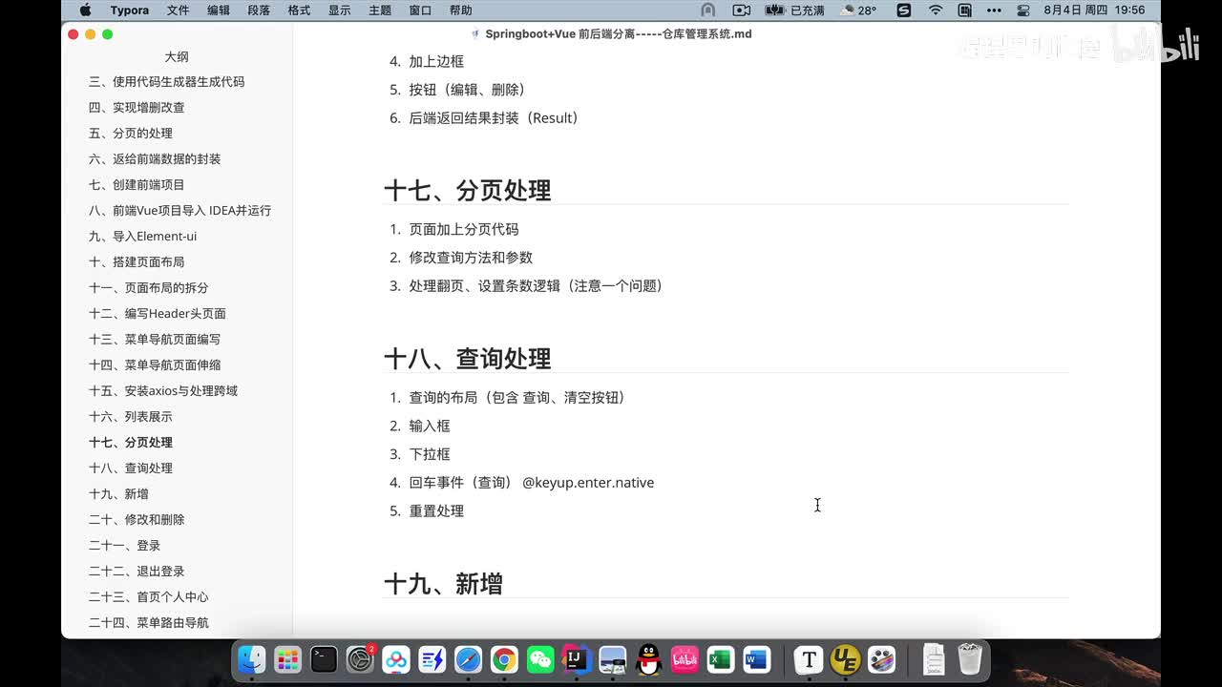Image resolution: width=1222 pixels, height=687 pixels.
Task: Open the 28° weather status item
Action: (858, 10)
